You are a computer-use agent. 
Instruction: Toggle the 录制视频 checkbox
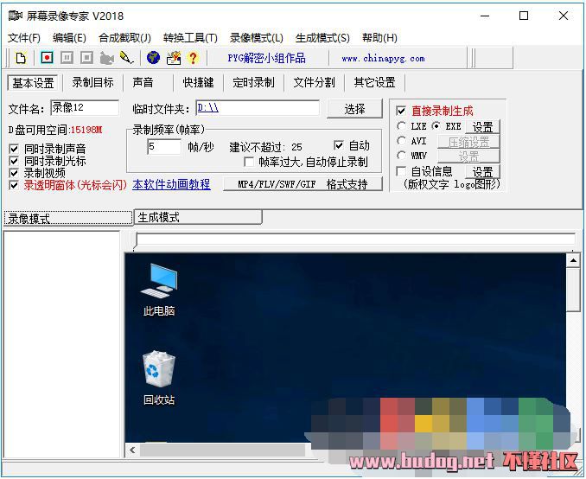pyautogui.click(x=14, y=173)
